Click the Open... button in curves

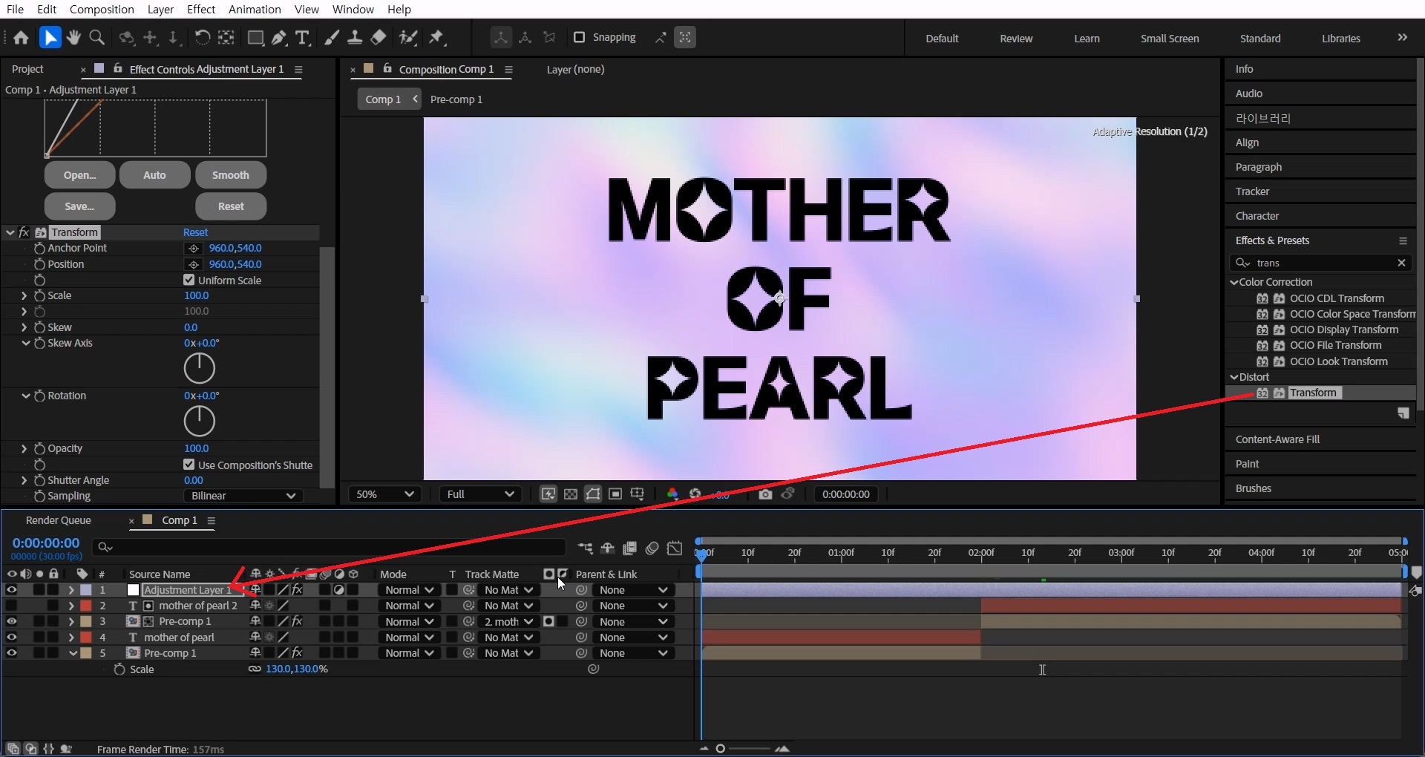(x=79, y=175)
